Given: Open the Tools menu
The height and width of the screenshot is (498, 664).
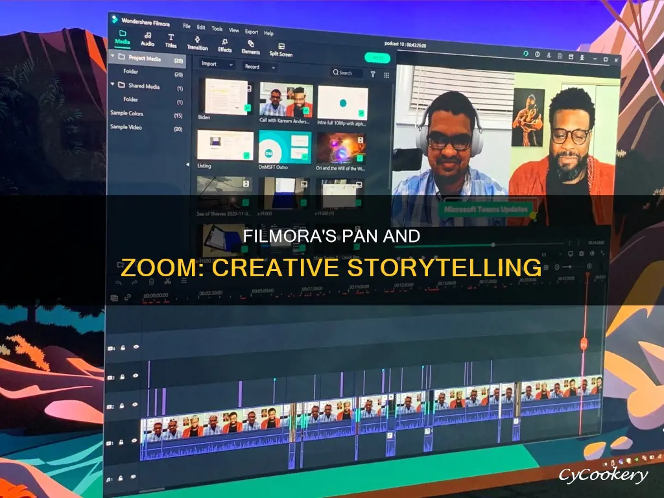Looking at the screenshot, I should (217, 29).
